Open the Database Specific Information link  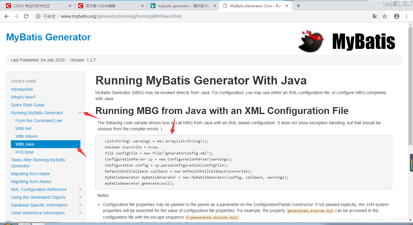39,205
